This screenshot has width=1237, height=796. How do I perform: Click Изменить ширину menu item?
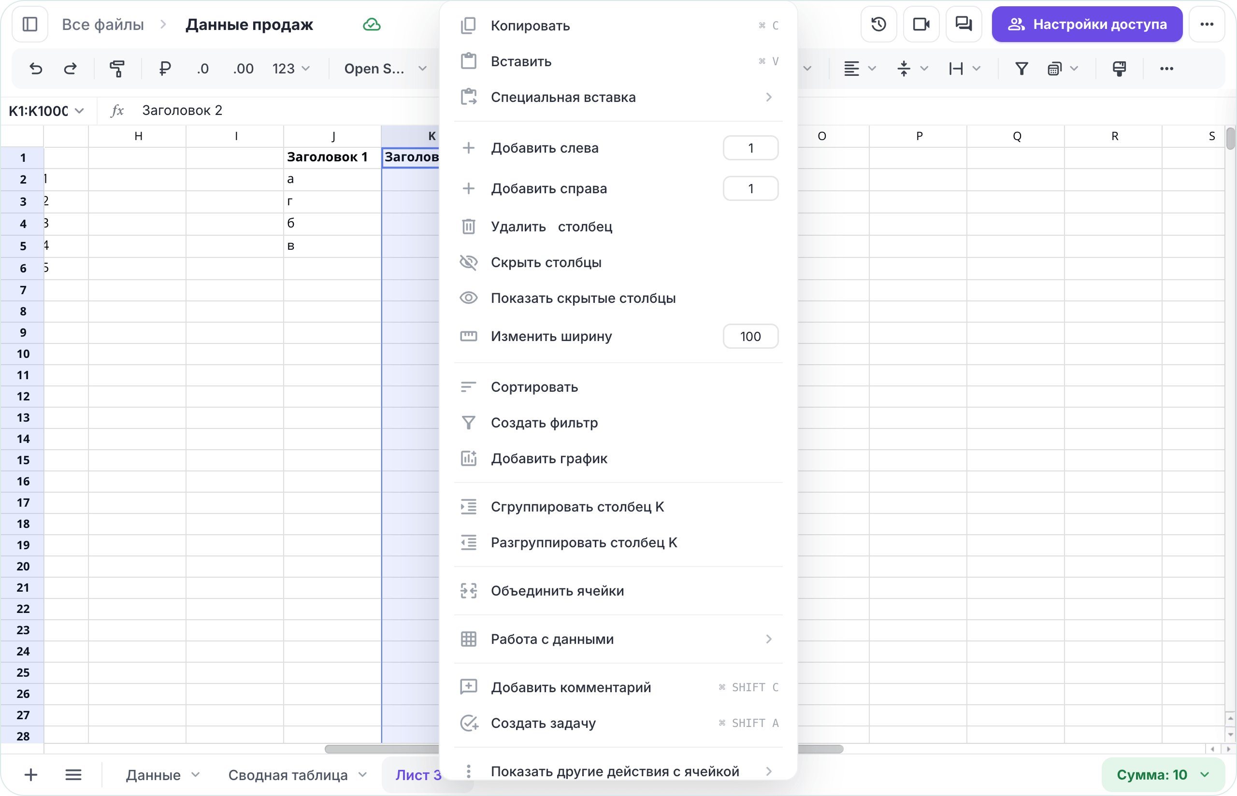click(x=551, y=337)
